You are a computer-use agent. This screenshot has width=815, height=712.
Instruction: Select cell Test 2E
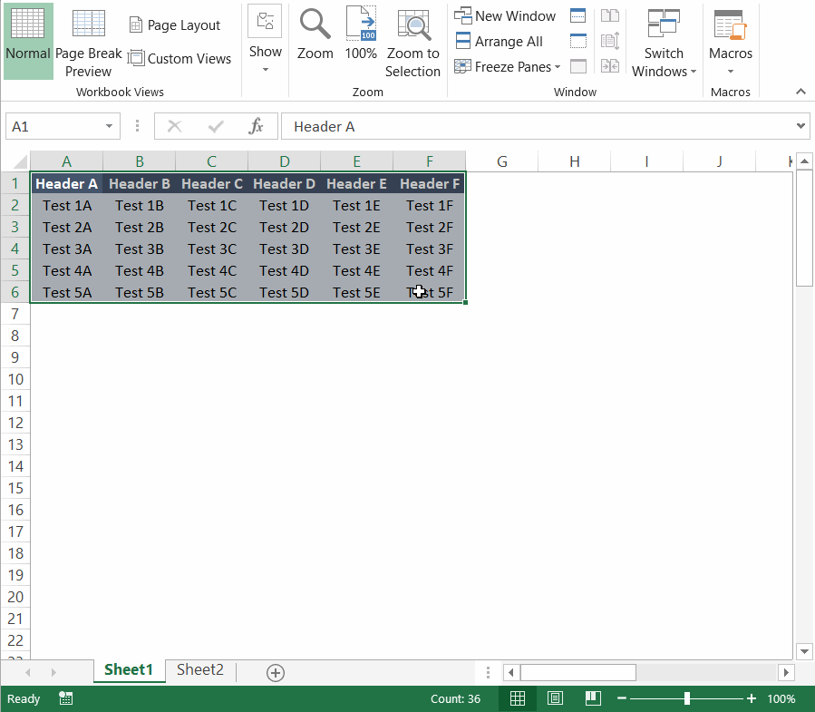(x=356, y=228)
